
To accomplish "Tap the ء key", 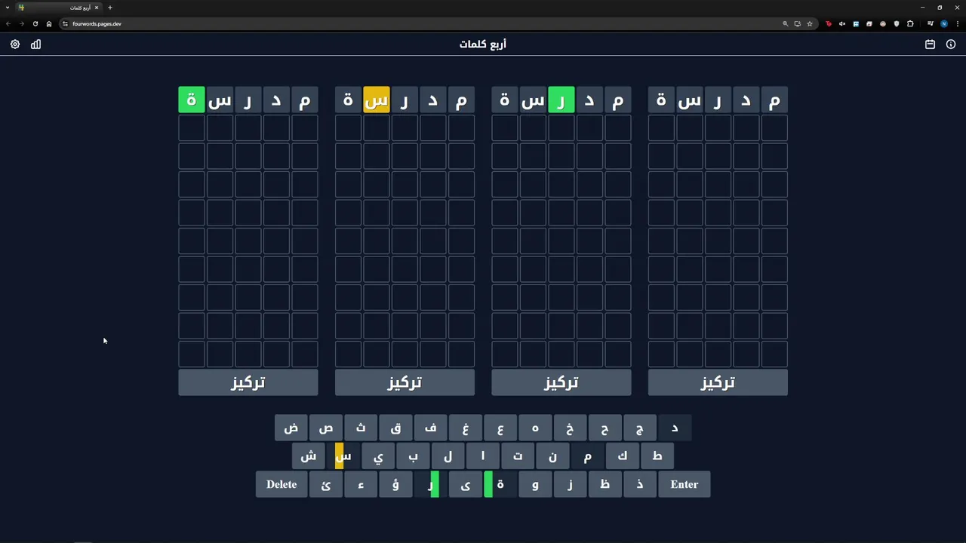I will click(361, 484).
